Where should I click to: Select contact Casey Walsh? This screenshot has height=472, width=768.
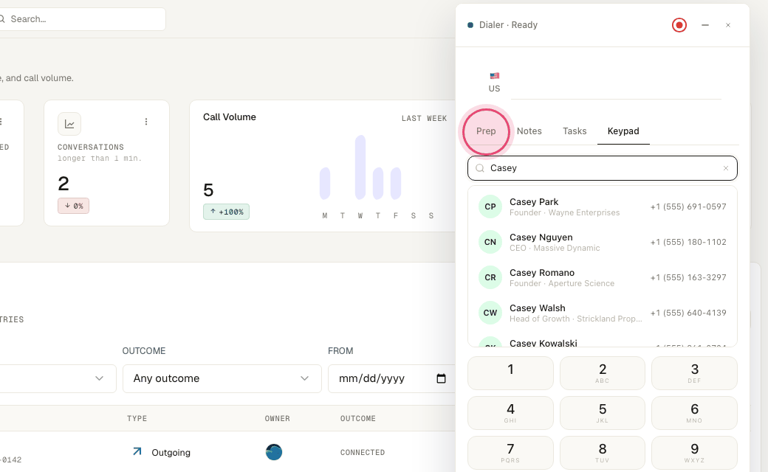602,313
